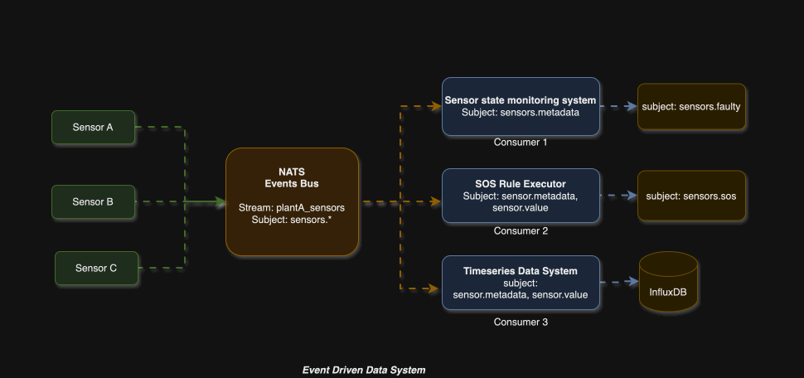Click green arrowhead entering NATS Events Bus
804x378 pixels.
tap(220, 201)
